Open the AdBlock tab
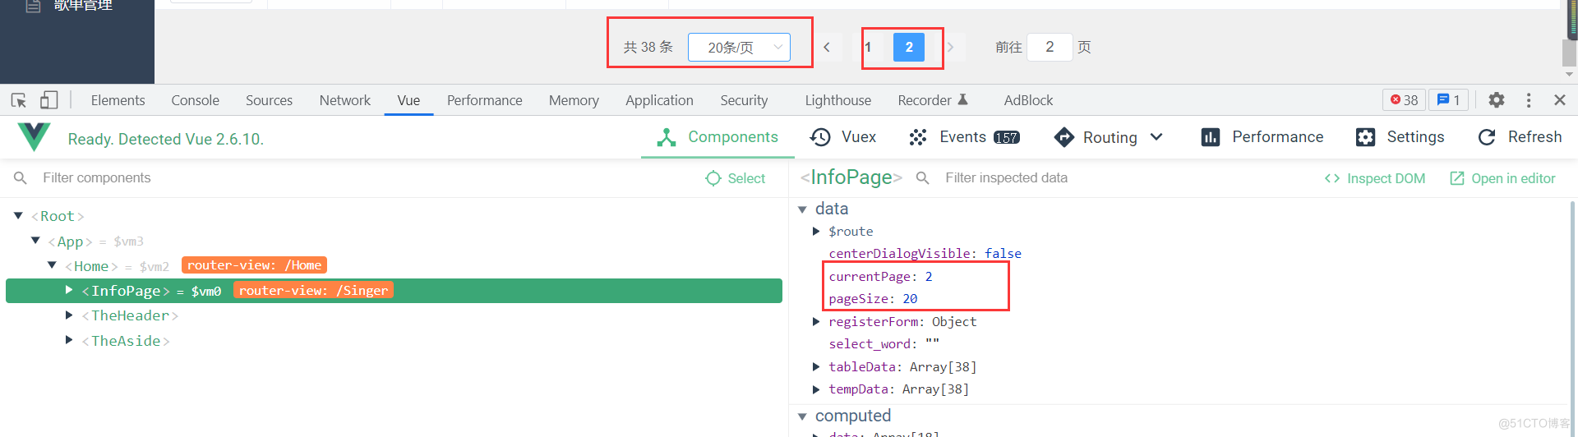1578x437 pixels. pos(1028,100)
